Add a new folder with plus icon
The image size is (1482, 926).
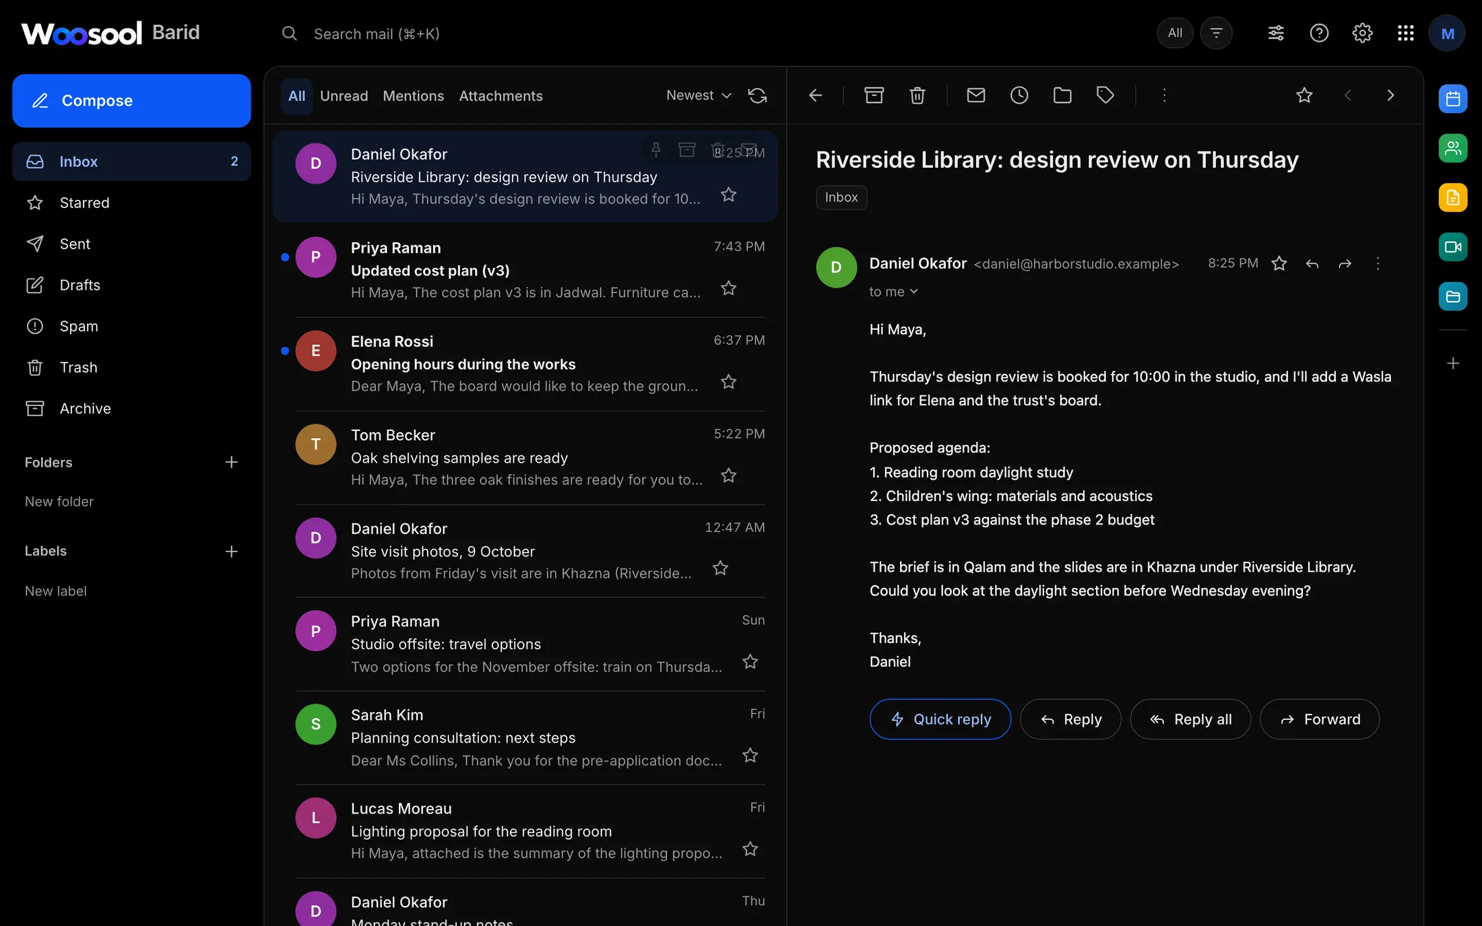point(231,462)
